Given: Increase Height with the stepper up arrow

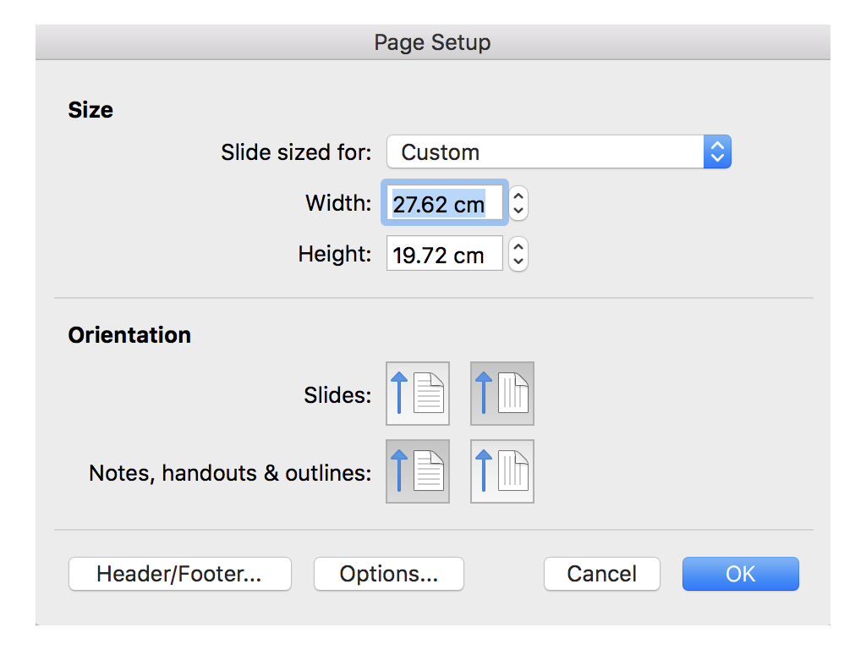Looking at the screenshot, I should point(519,247).
